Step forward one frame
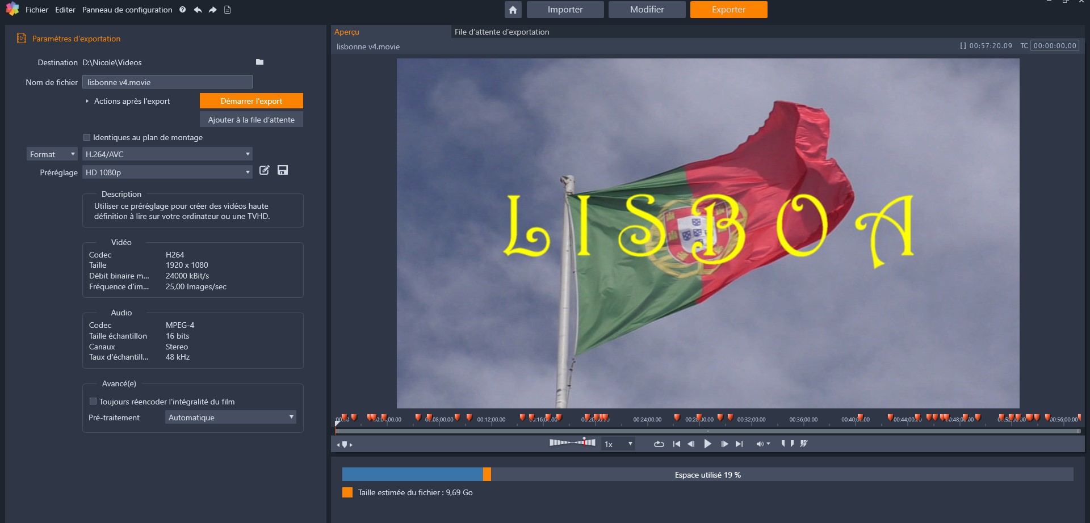This screenshot has width=1090, height=523. [x=724, y=444]
